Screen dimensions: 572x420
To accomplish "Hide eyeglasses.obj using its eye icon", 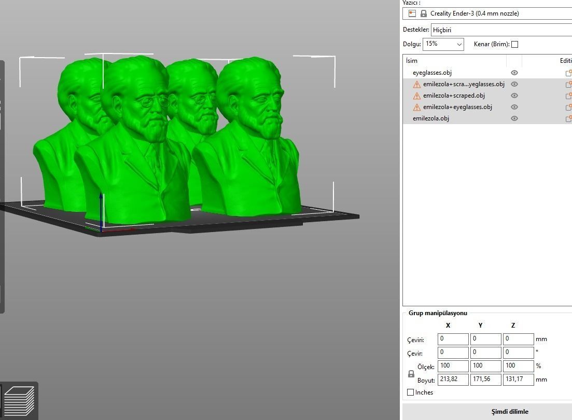I will pyautogui.click(x=514, y=73).
